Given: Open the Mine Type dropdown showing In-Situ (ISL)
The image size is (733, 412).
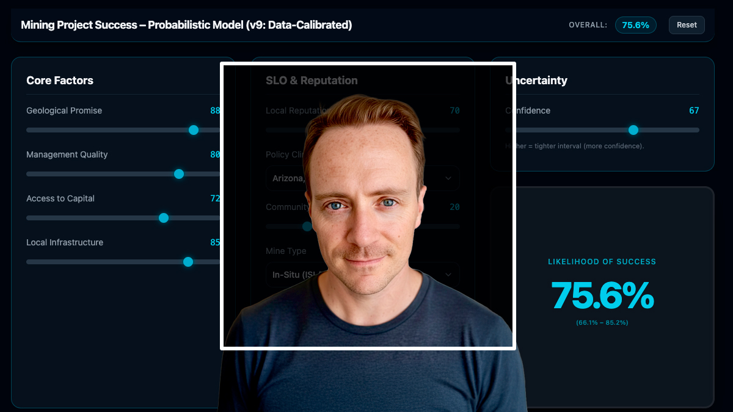Looking at the screenshot, I should 363,274.
